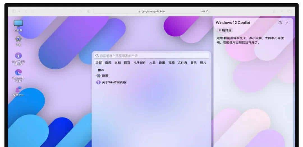
Task: Click the Safari share icon
Action: pyautogui.click(x=274, y=11)
